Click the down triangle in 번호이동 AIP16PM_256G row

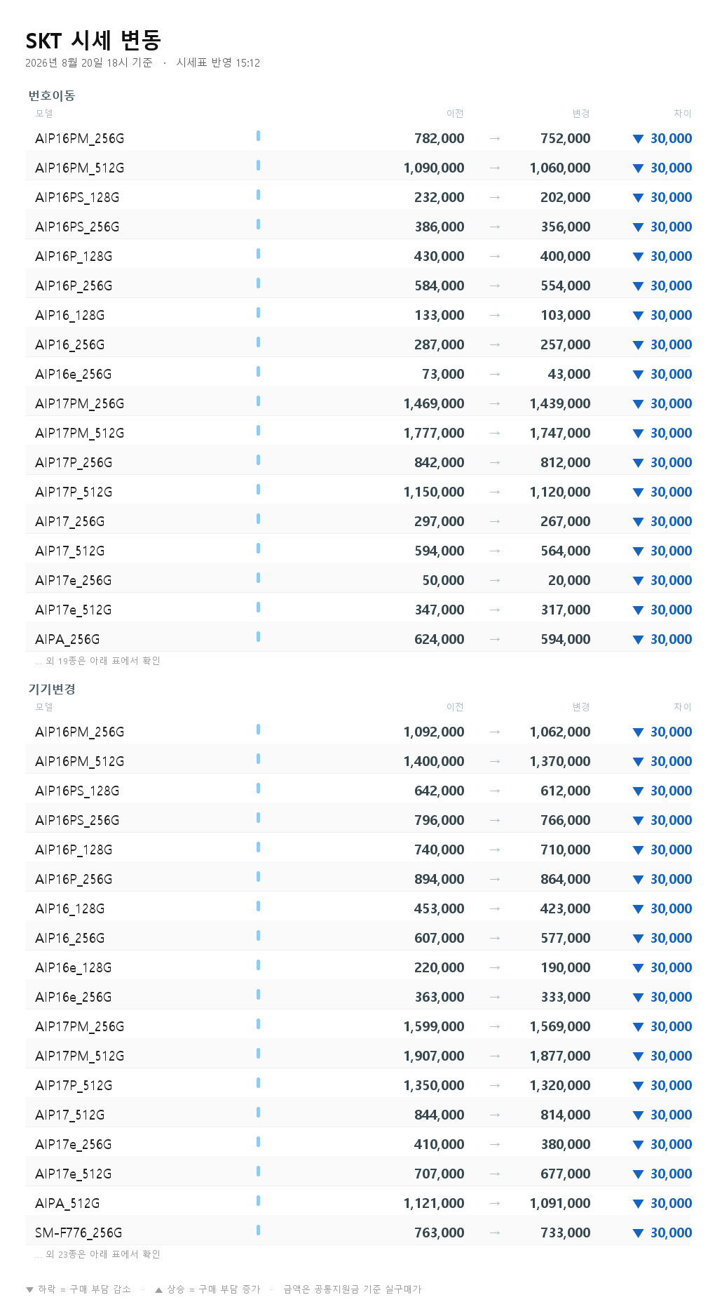point(638,139)
